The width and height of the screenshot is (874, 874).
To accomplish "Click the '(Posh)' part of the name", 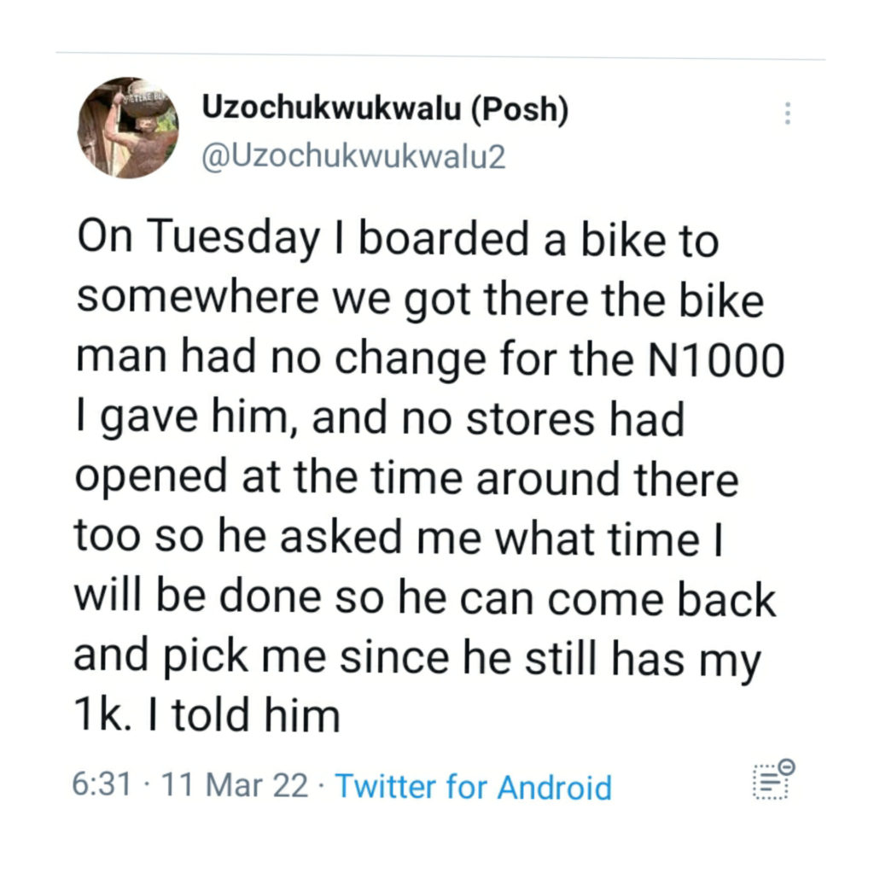I will click(521, 109).
